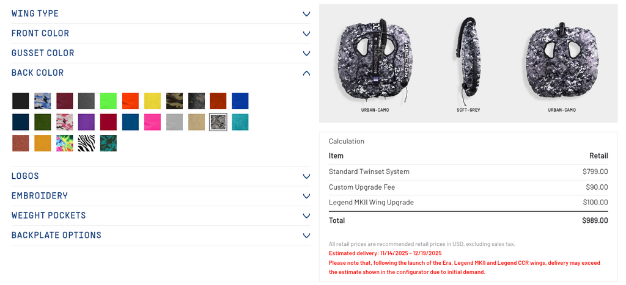Expand the Weight Pockets section
The width and height of the screenshot is (626, 285).
coord(160,215)
